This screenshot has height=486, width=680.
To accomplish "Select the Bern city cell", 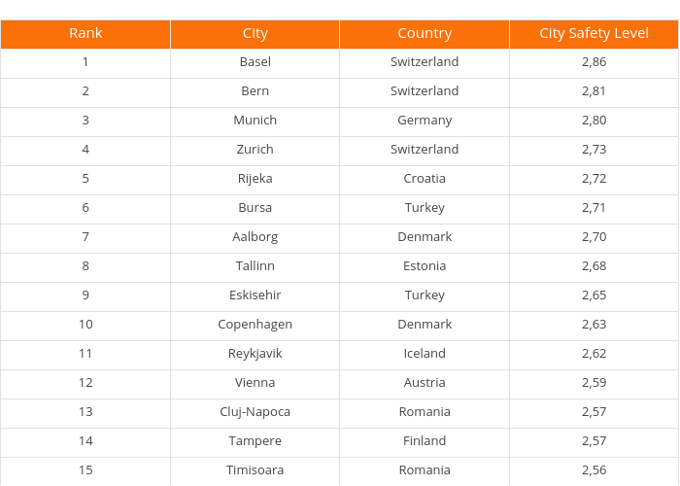I will point(255,91).
